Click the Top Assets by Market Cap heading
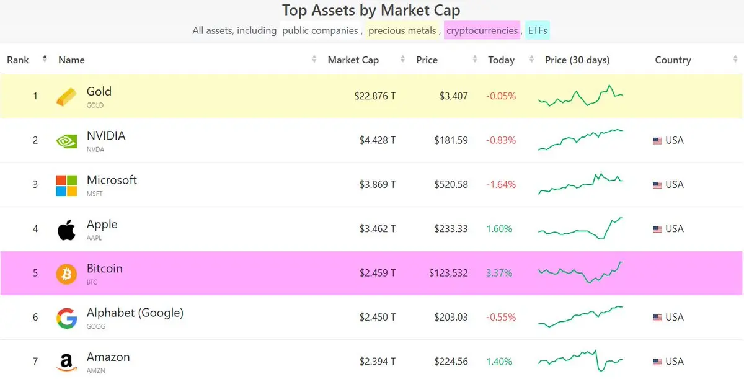 coord(371,10)
